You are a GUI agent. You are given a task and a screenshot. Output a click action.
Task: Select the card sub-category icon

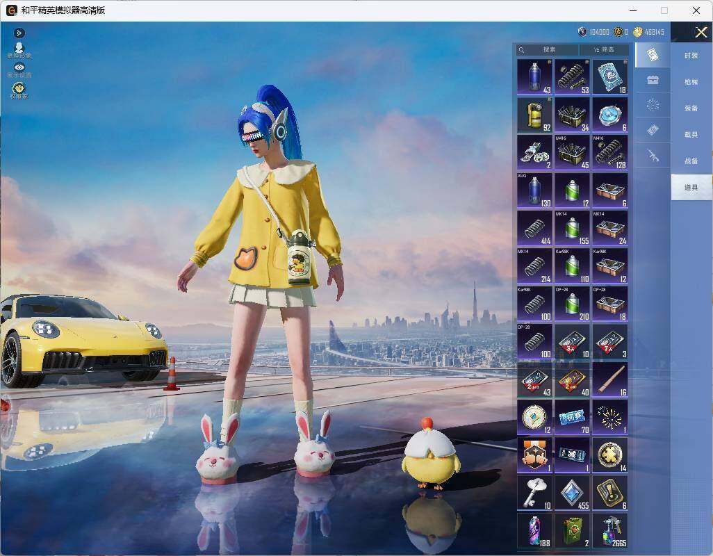click(x=653, y=55)
